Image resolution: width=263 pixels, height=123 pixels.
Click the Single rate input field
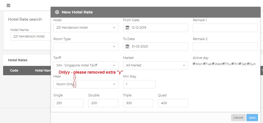(x=68, y=103)
